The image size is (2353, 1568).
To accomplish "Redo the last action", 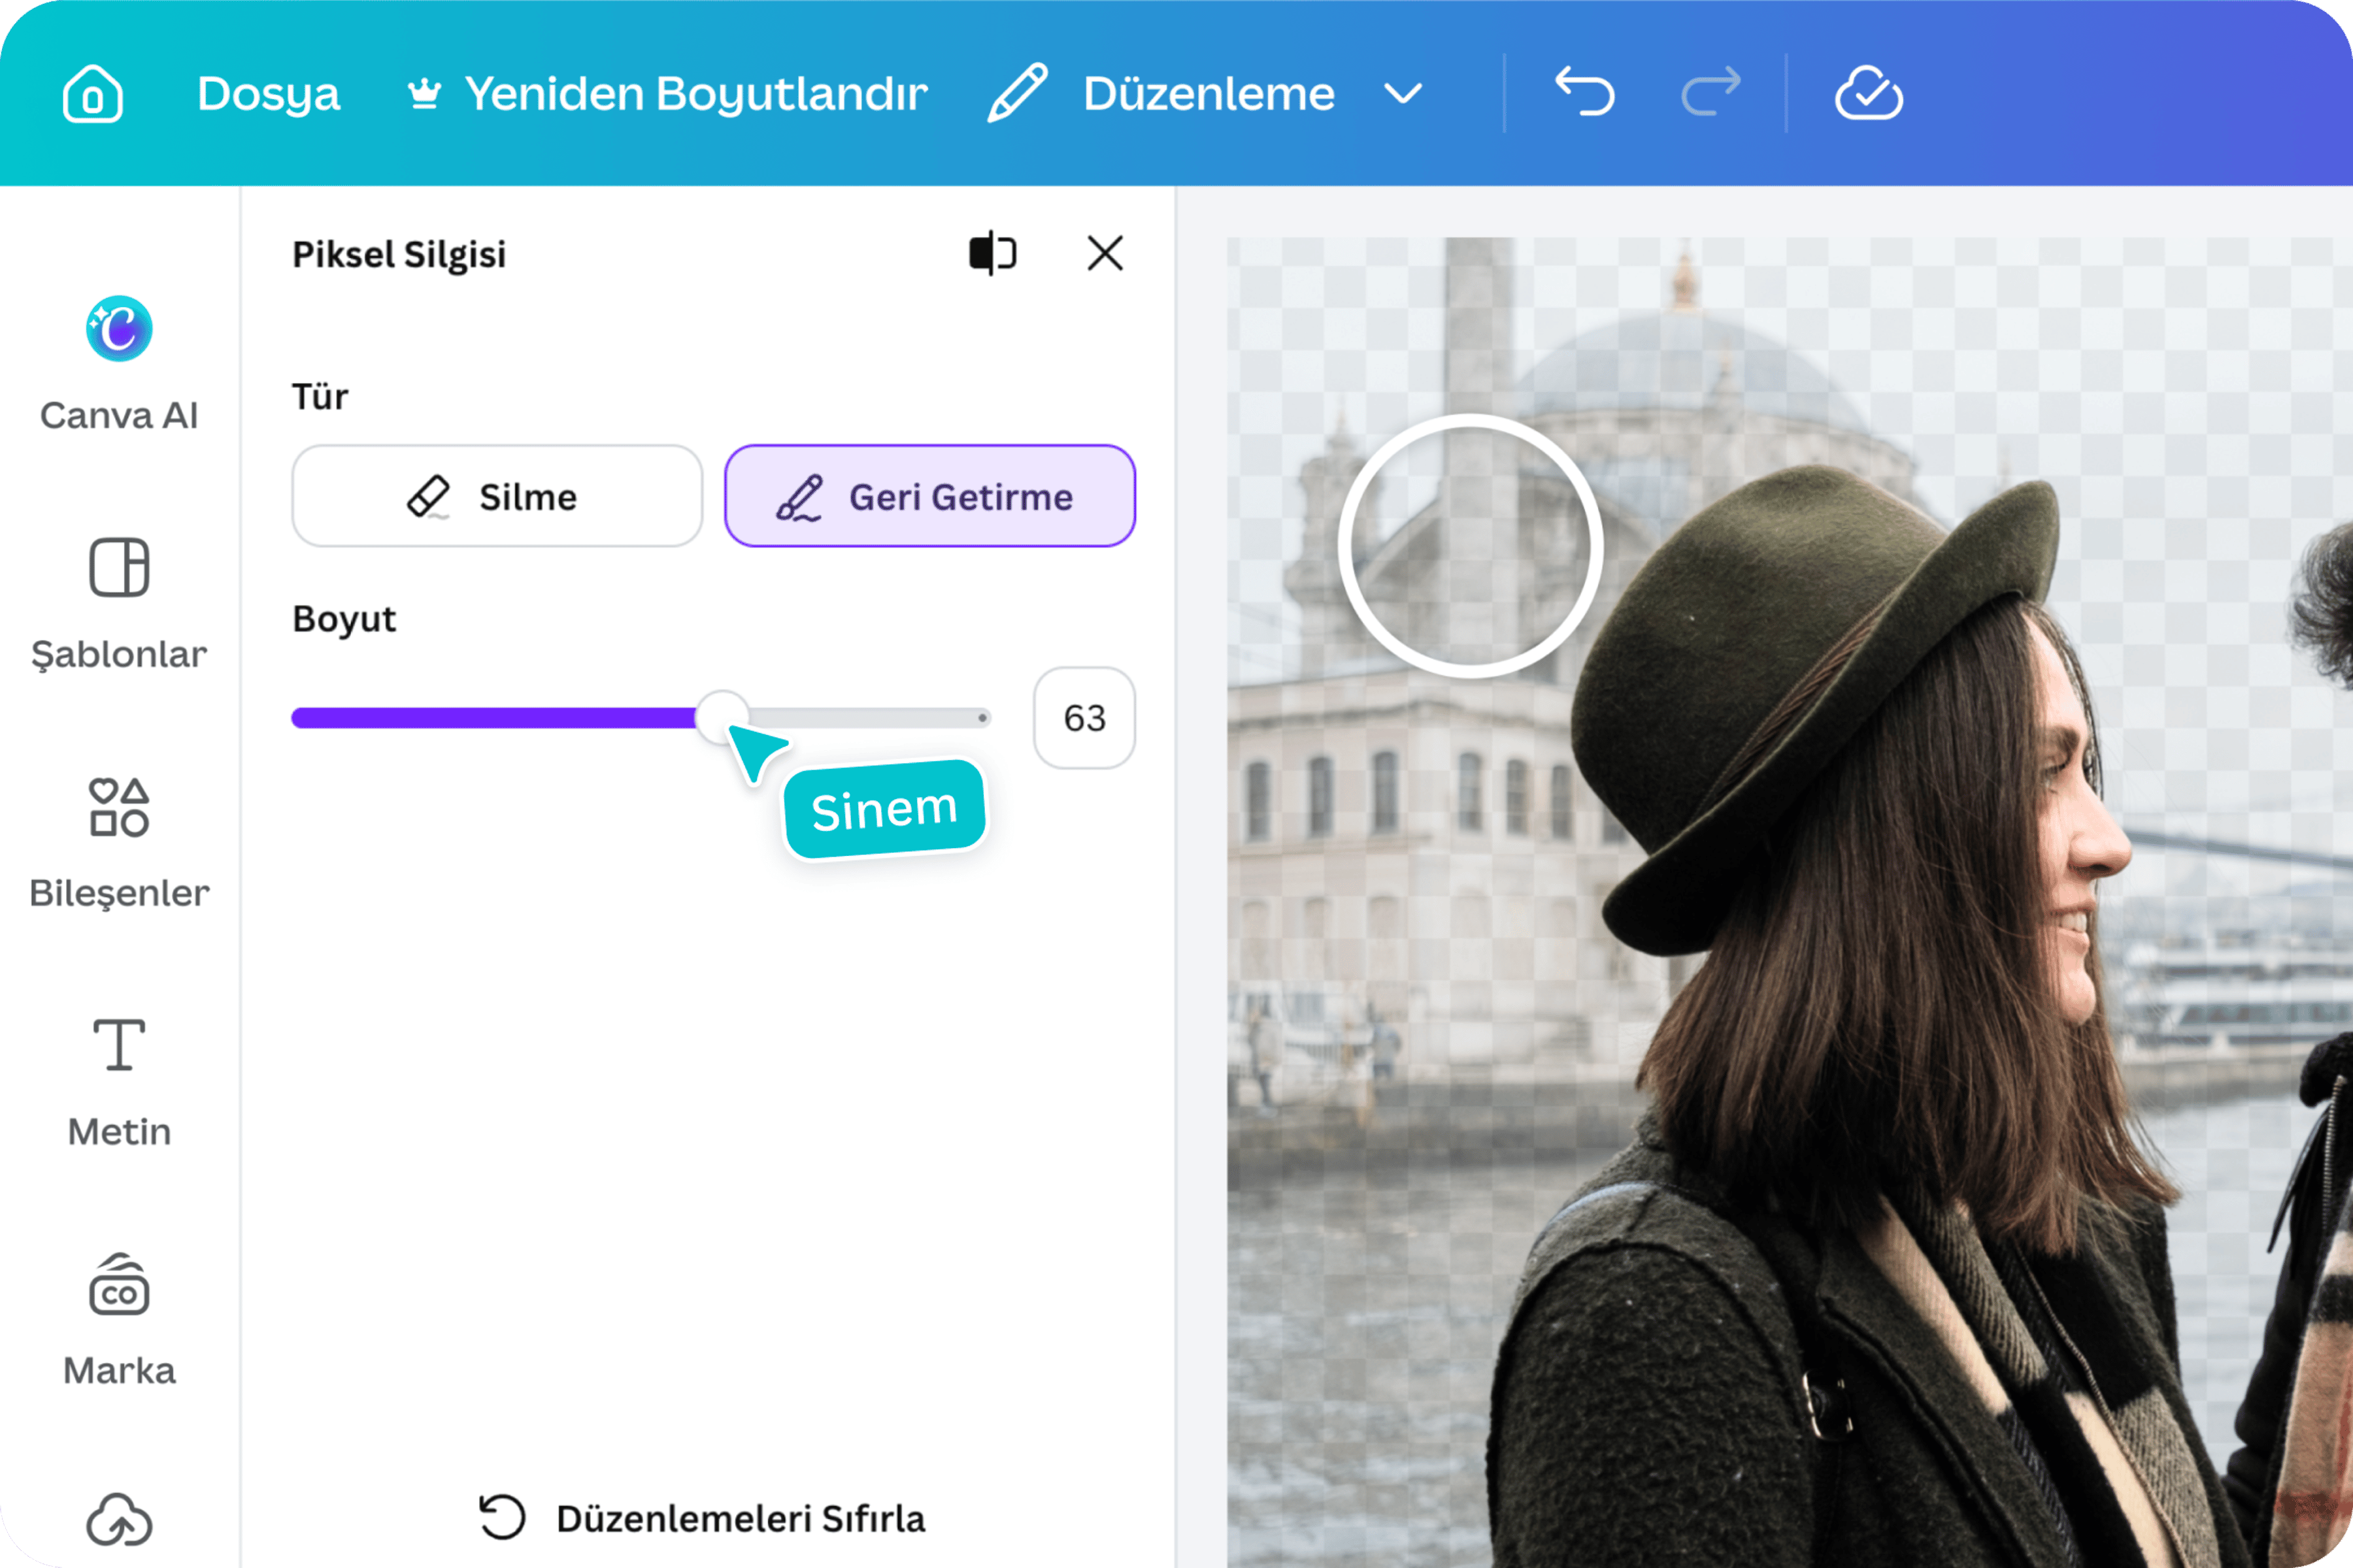I will click(x=1712, y=92).
